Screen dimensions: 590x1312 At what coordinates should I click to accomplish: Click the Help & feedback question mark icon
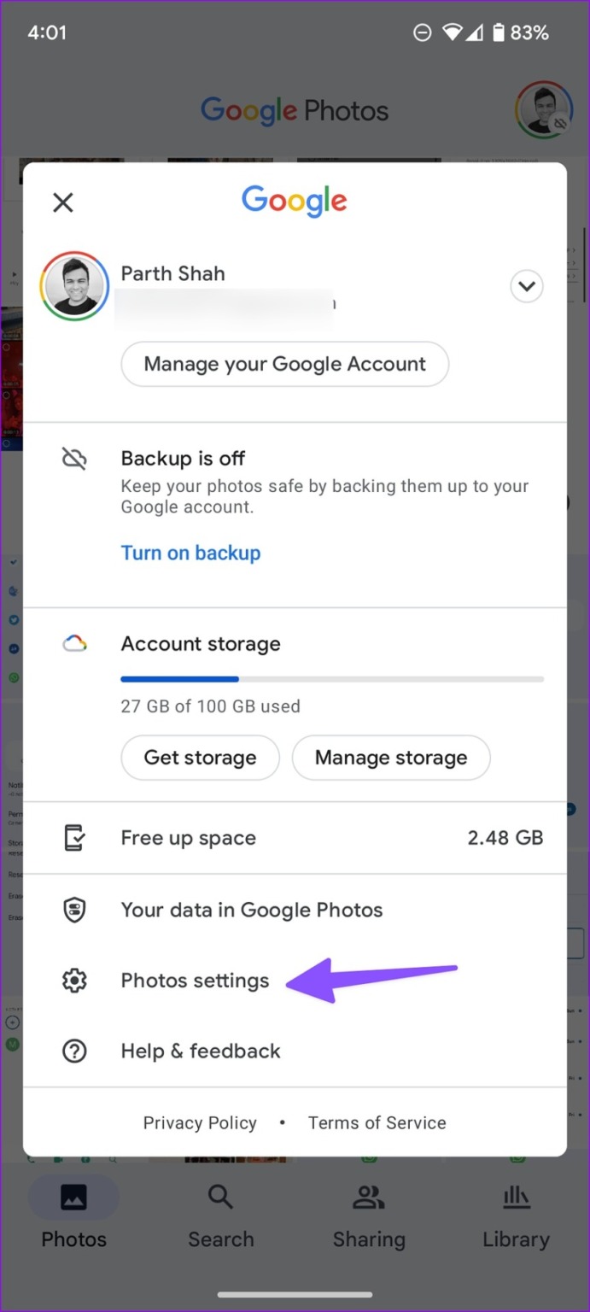pyautogui.click(x=74, y=1051)
